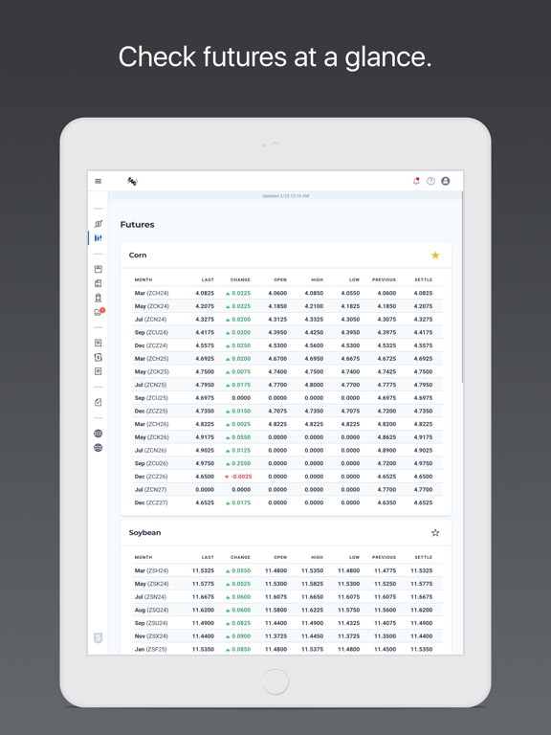Screen dimensions: 551x735
Task: Open the cash bids sidebar icon above Futures
Action: point(98,224)
